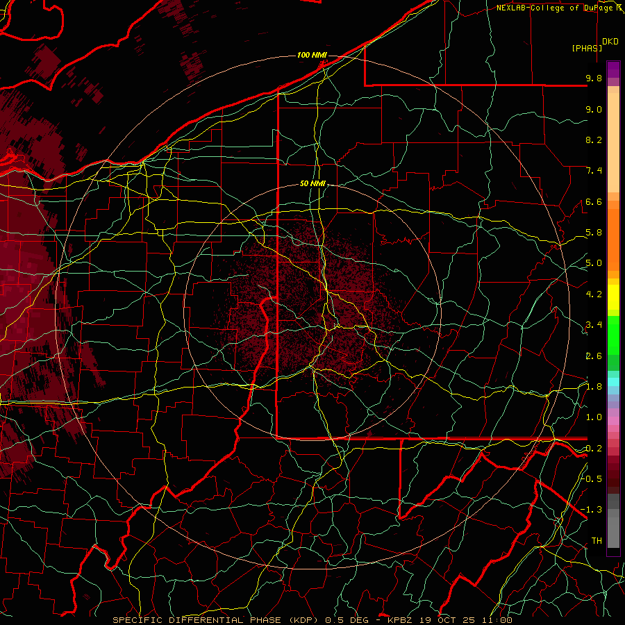Click the 8.2 value on color scale
The width and height of the screenshot is (625, 625).
[594, 140]
